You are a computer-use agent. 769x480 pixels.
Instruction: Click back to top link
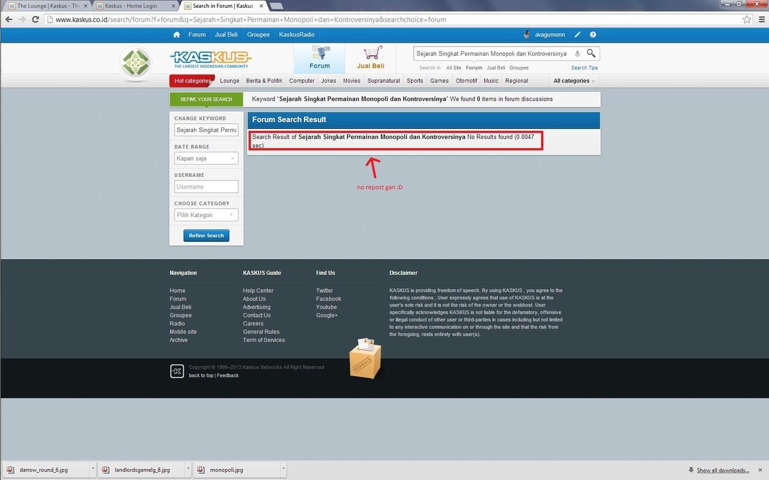[x=201, y=376]
